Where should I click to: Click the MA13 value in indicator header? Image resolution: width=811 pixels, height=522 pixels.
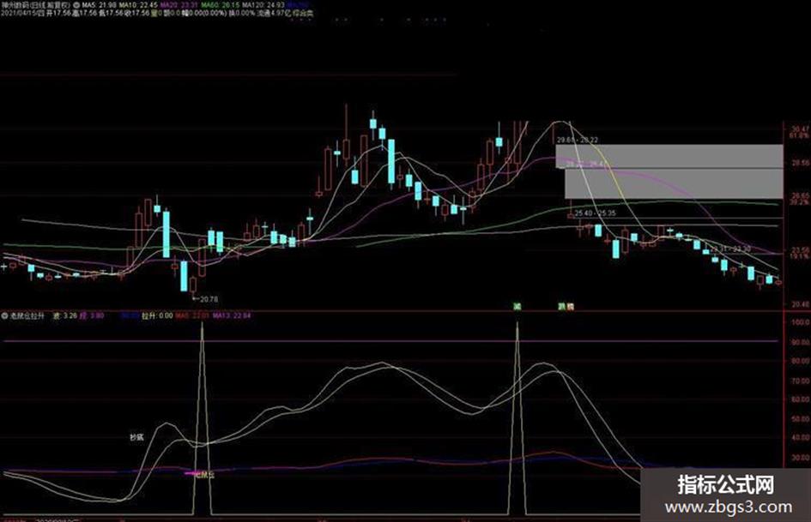pos(232,315)
